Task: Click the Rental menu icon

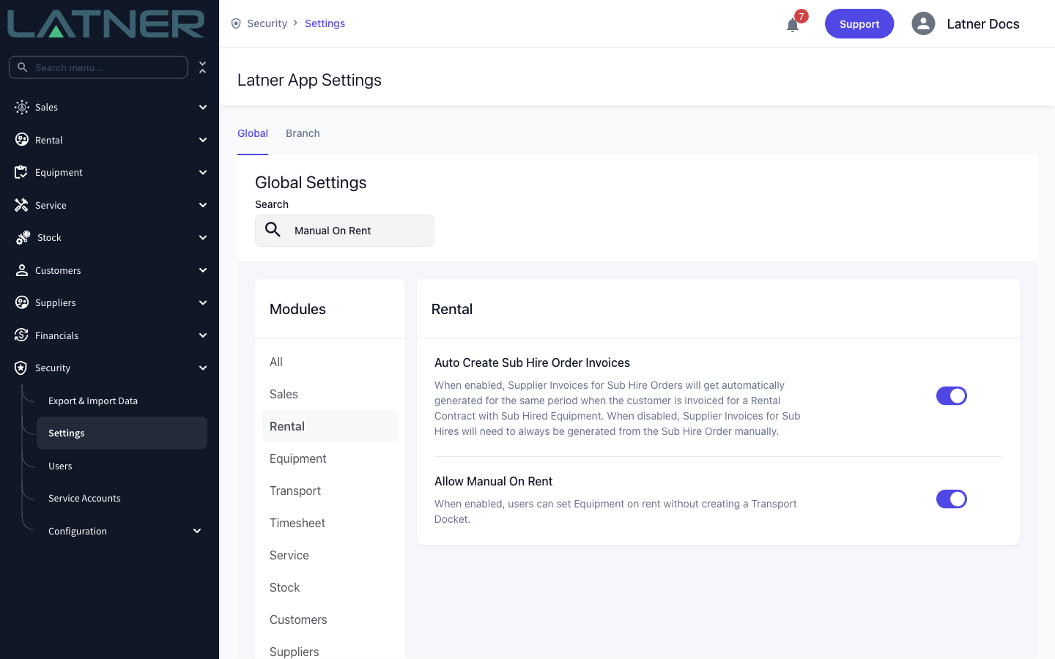Action: (x=22, y=140)
